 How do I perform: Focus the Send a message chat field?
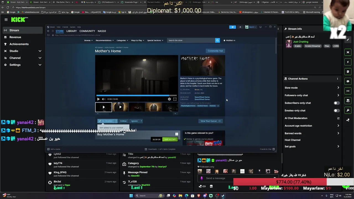238,178
